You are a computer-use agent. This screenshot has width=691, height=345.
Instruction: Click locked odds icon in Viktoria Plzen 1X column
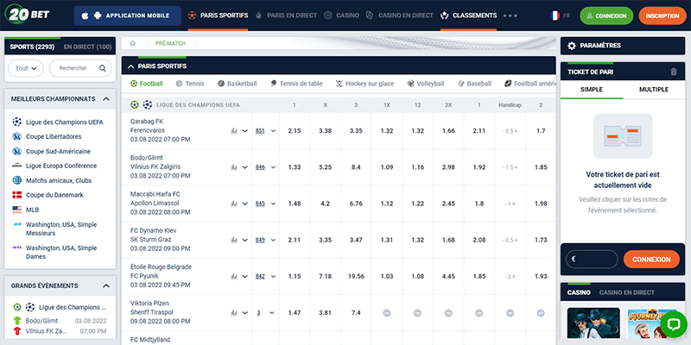[386, 313]
